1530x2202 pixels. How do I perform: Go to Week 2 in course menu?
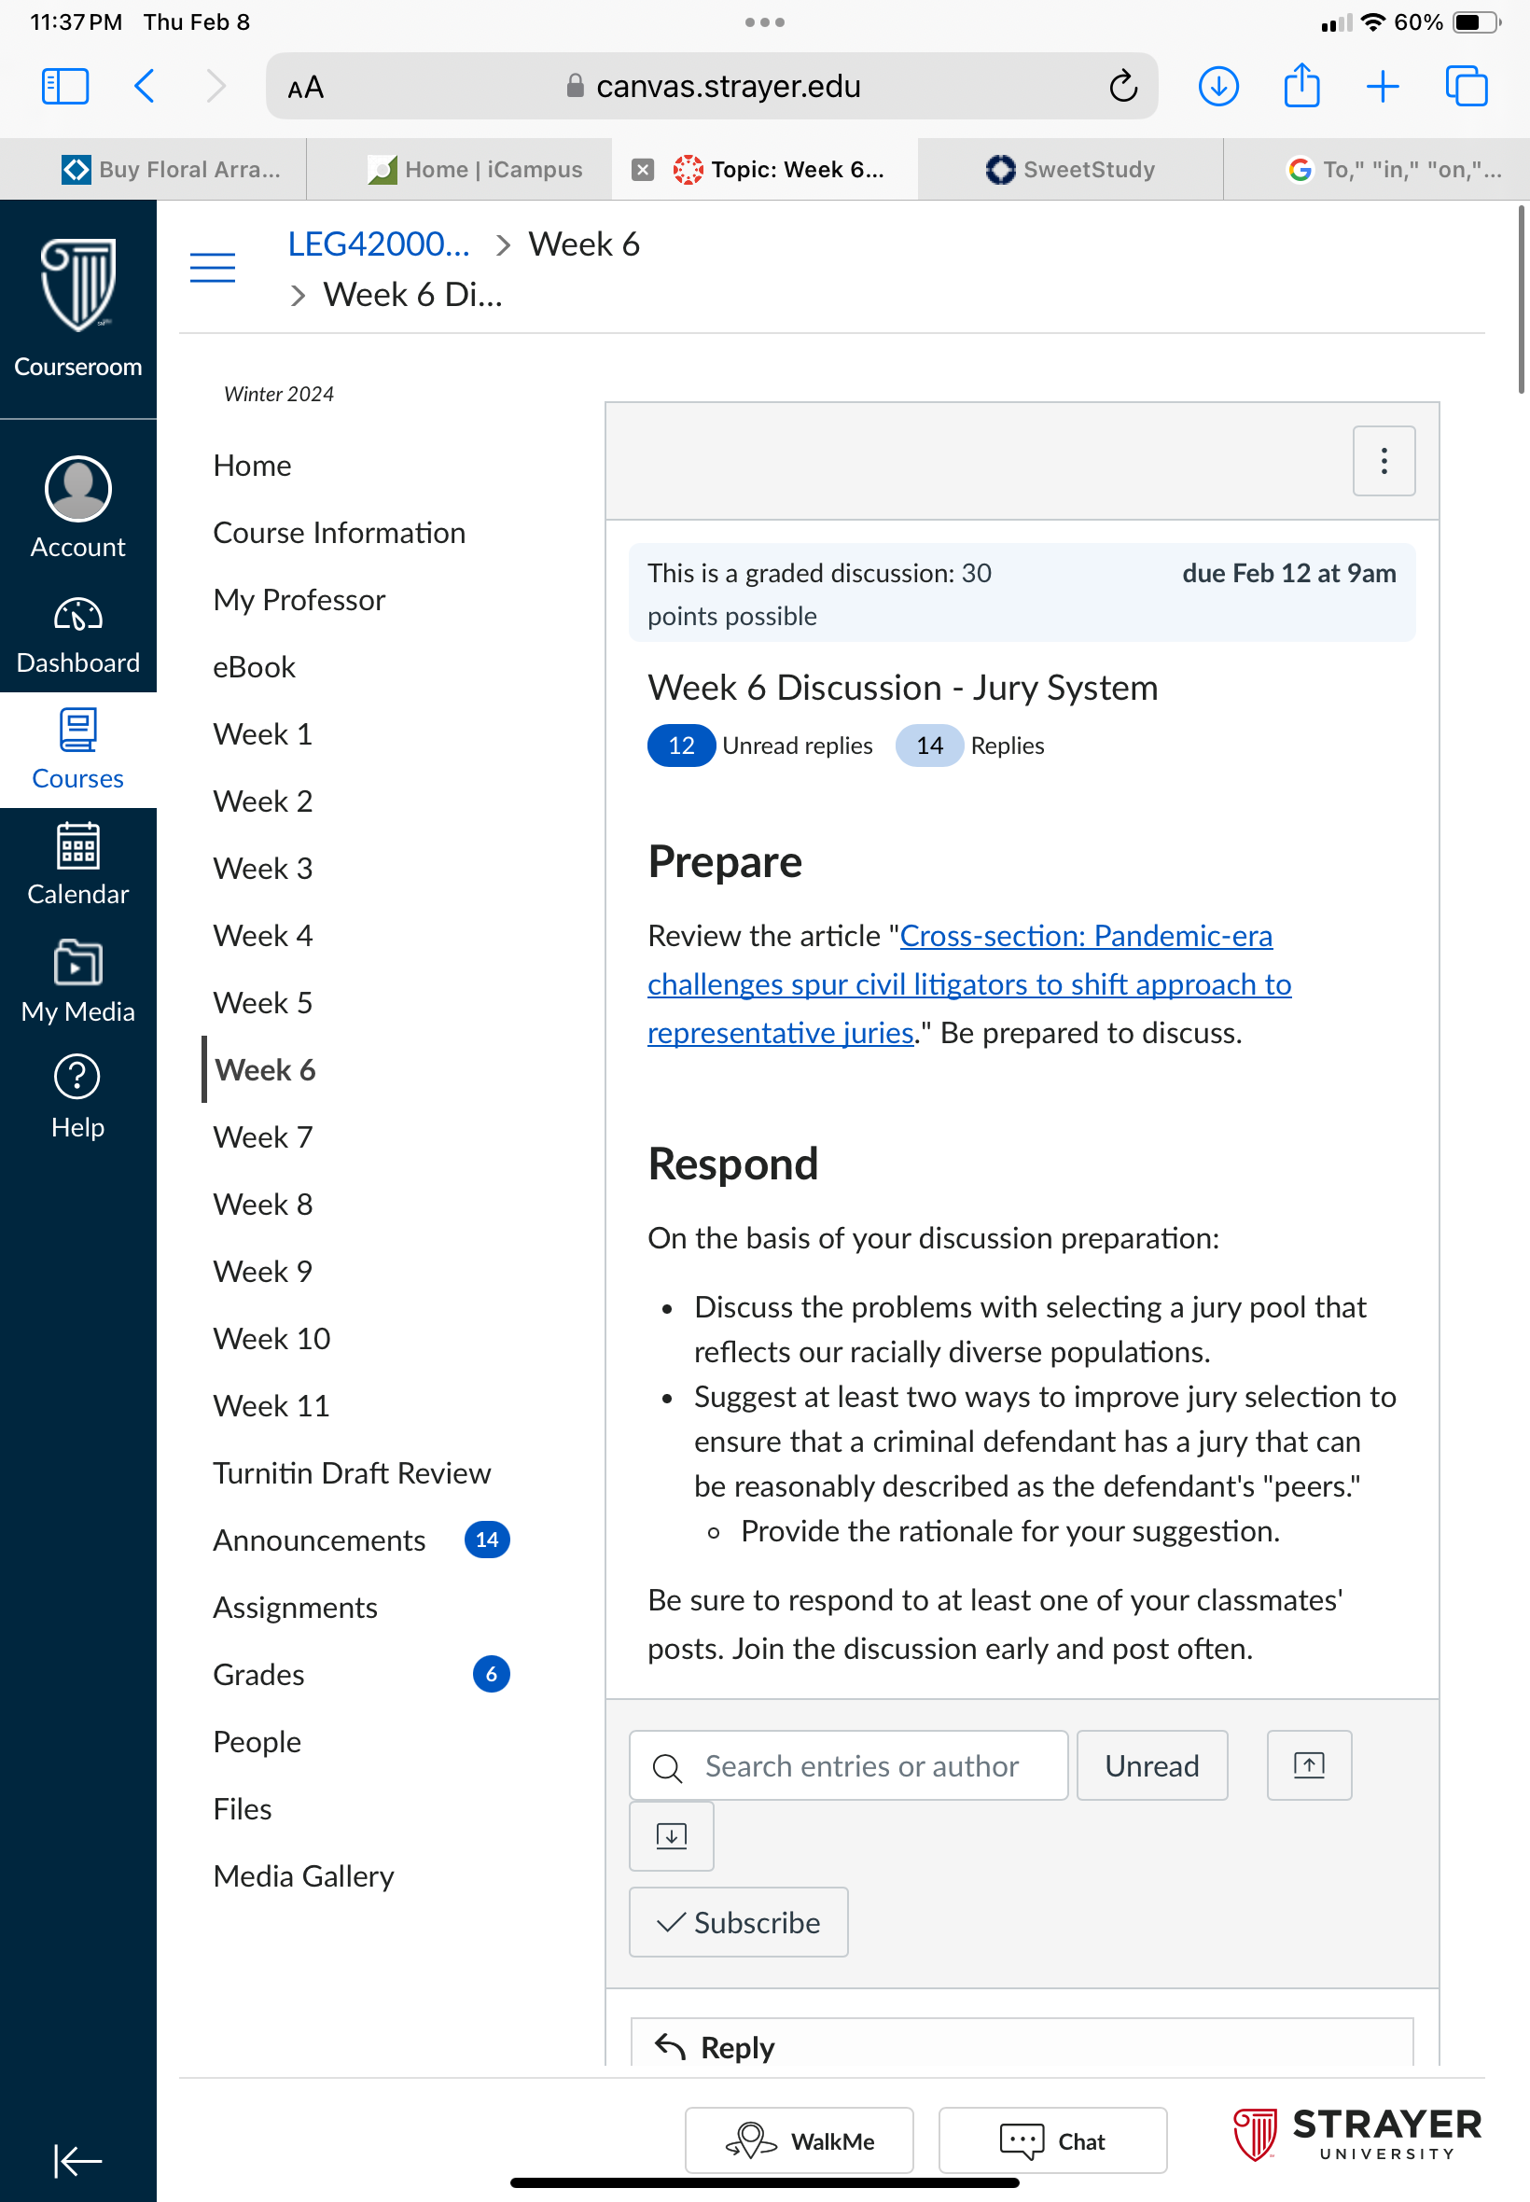(263, 801)
